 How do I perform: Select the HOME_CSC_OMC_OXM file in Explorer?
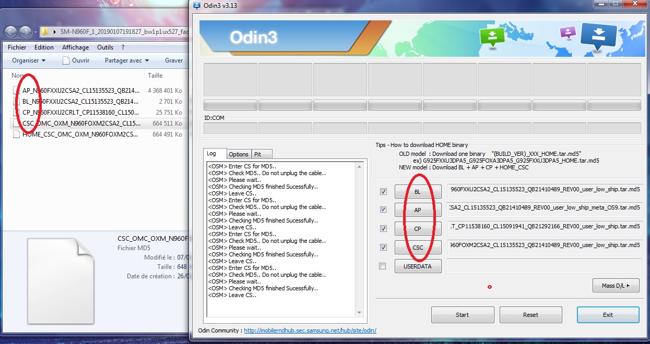point(80,134)
